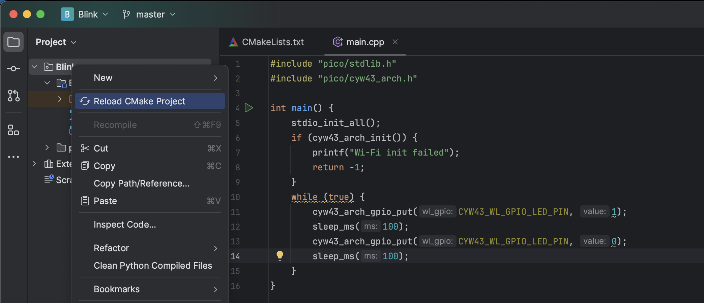Expand the External Libraries node
This screenshot has height=303, width=704.
point(34,164)
